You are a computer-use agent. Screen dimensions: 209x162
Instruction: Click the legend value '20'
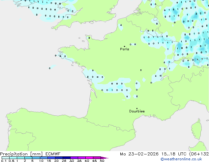(x=56, y=161)
